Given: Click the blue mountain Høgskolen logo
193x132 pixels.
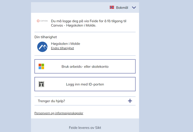Looking at the screenshot, I should [42, 47].
